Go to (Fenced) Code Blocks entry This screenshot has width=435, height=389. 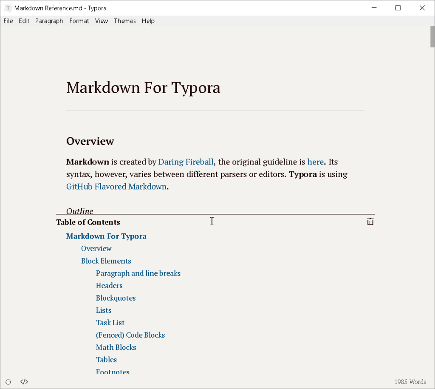[130, 335]
